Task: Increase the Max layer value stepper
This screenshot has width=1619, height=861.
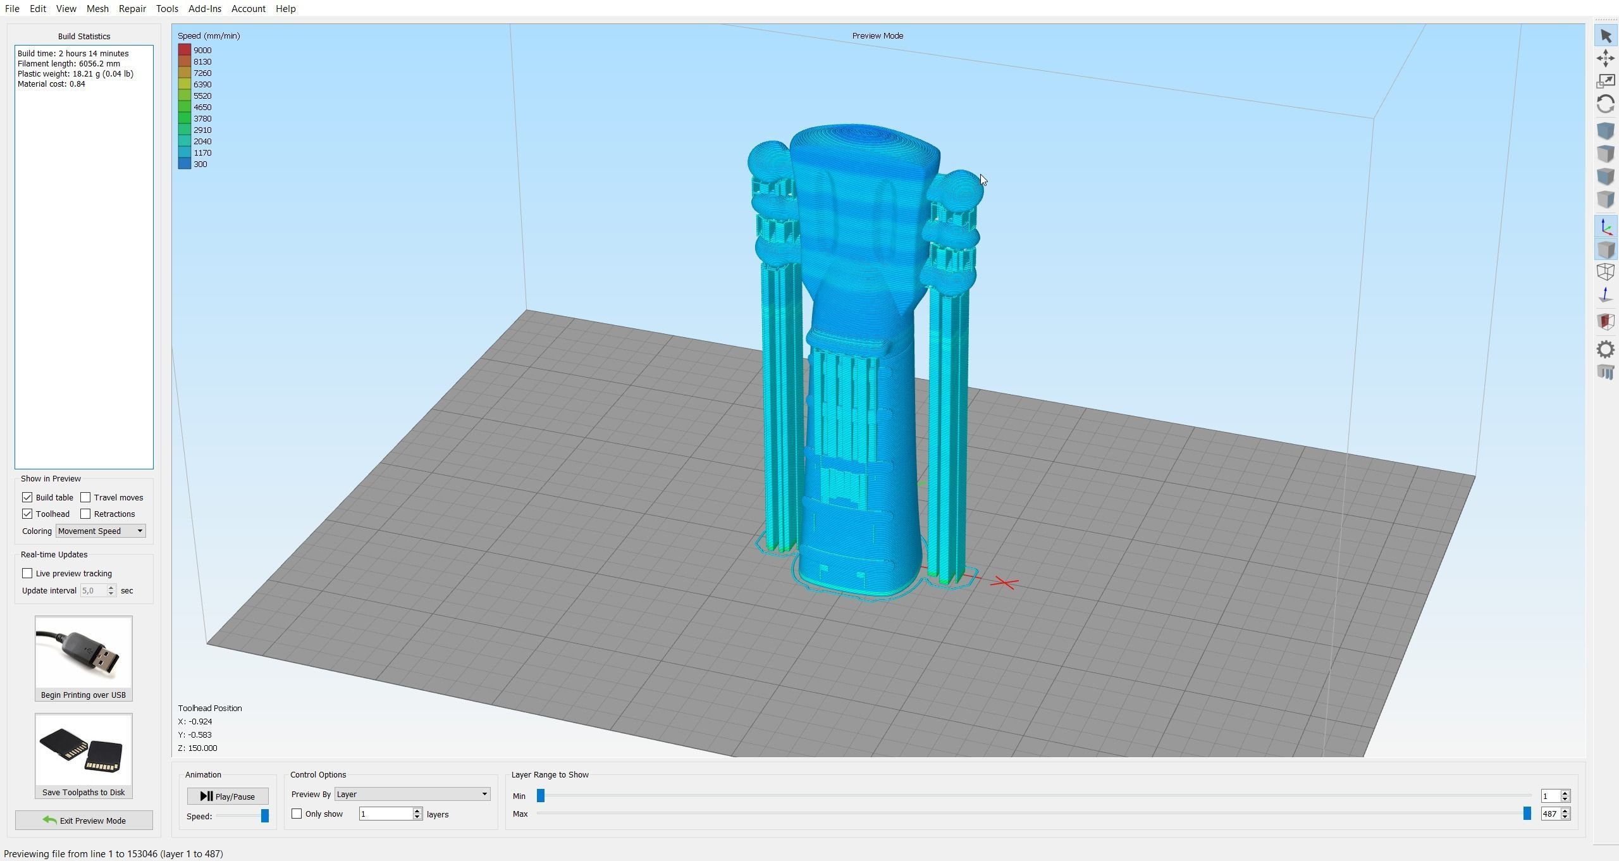Action: 1565,810
